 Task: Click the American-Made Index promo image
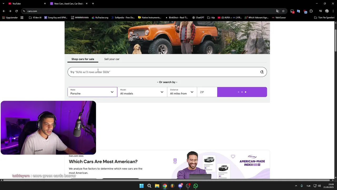tap(221, 165)
